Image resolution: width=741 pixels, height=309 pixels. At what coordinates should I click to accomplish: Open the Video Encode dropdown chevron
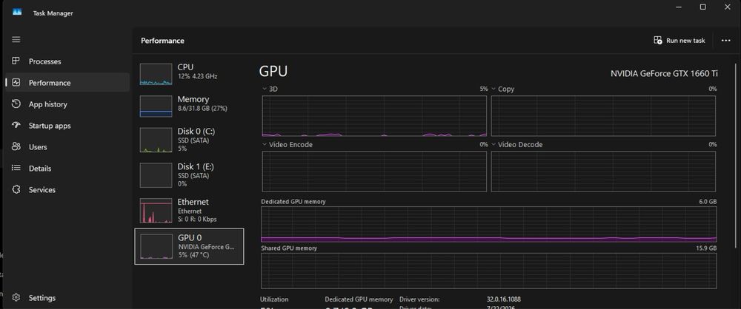pyautogui.click(x=265, y=144)
